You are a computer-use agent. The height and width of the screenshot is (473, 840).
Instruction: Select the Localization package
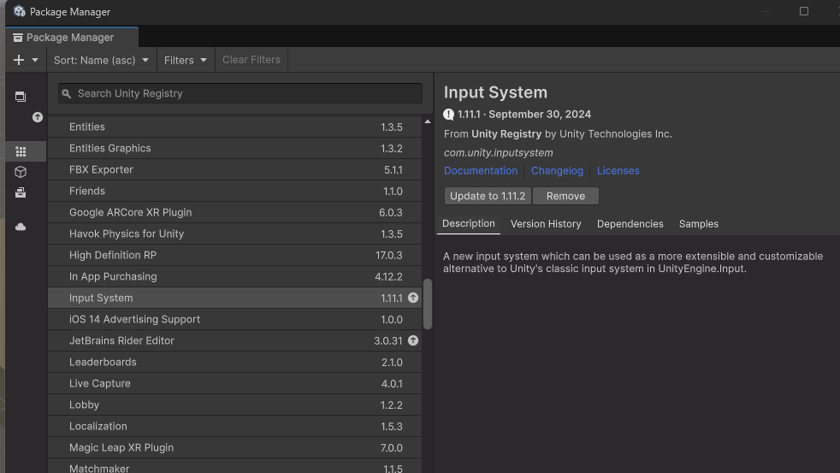(x=234, y=427)
